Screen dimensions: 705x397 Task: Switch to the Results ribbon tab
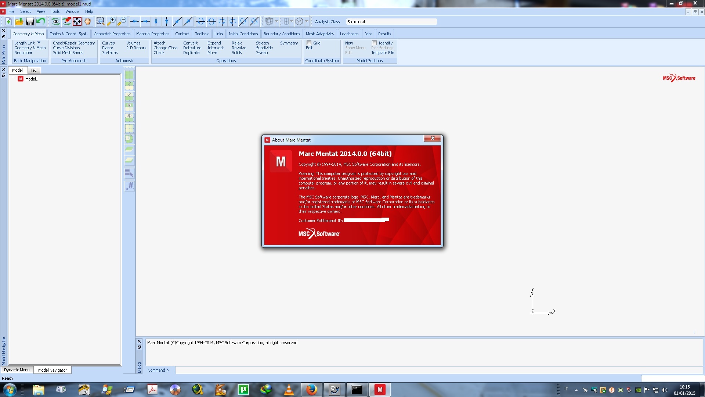[x=385, y=33]
